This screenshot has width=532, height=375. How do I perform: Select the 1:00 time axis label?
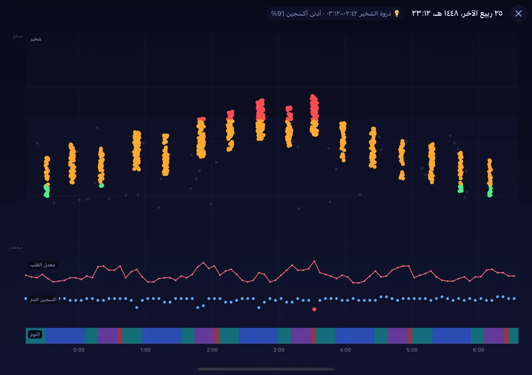(x=145, y=350)
